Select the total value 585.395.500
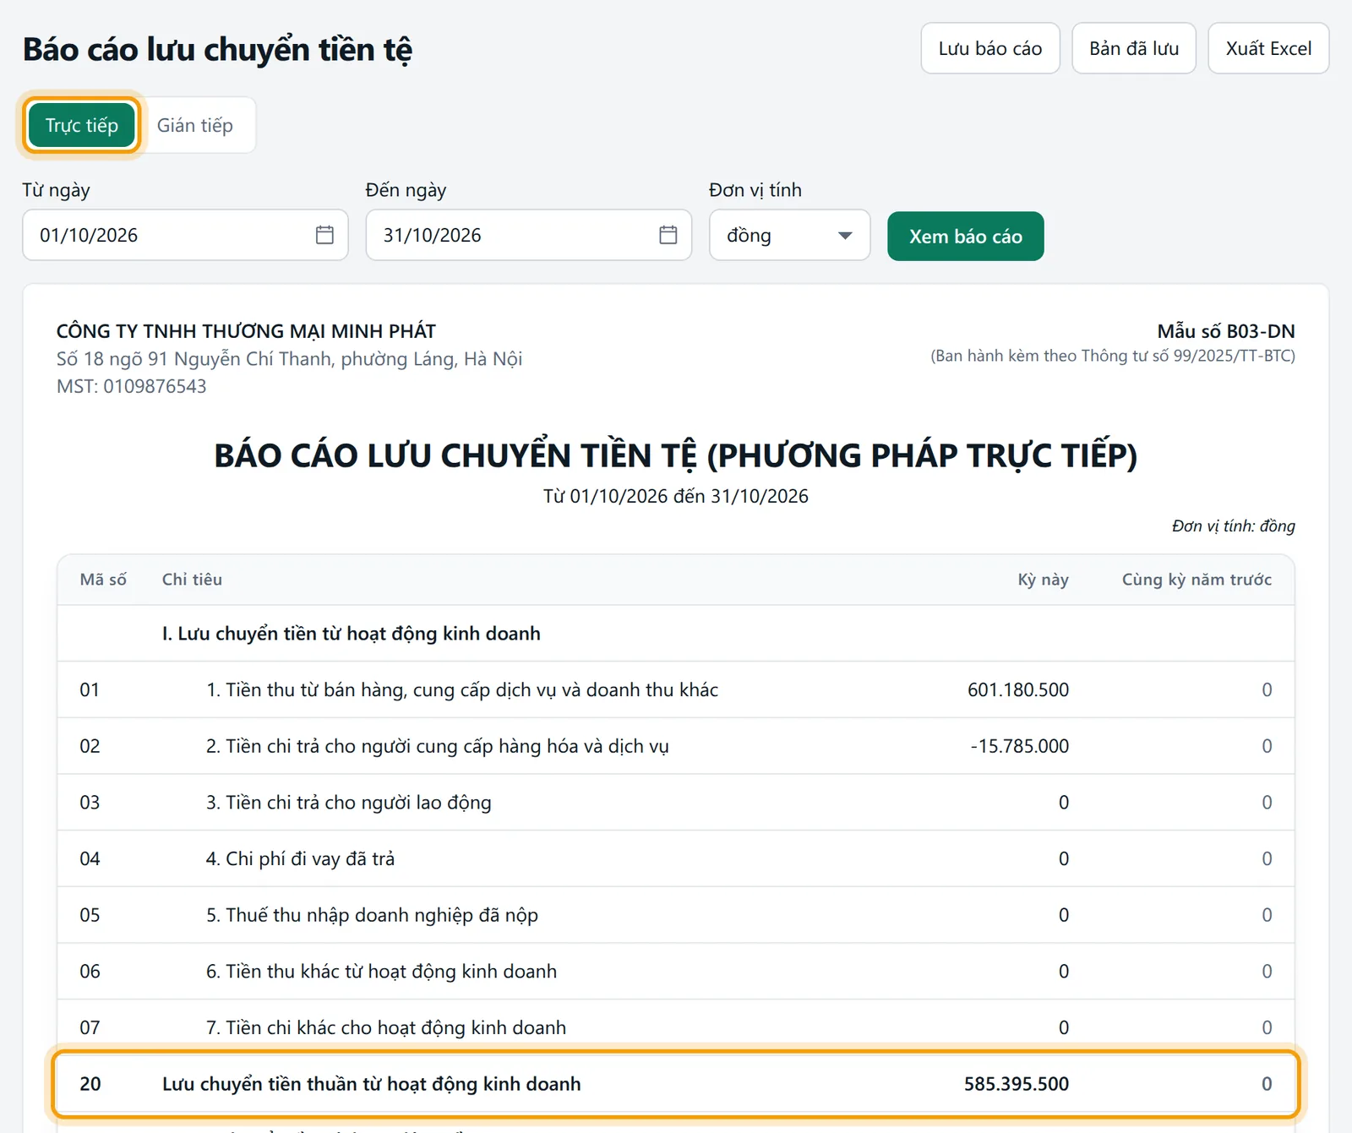Screen dimensions: 1352x1133 [x=1017, y=1084]
